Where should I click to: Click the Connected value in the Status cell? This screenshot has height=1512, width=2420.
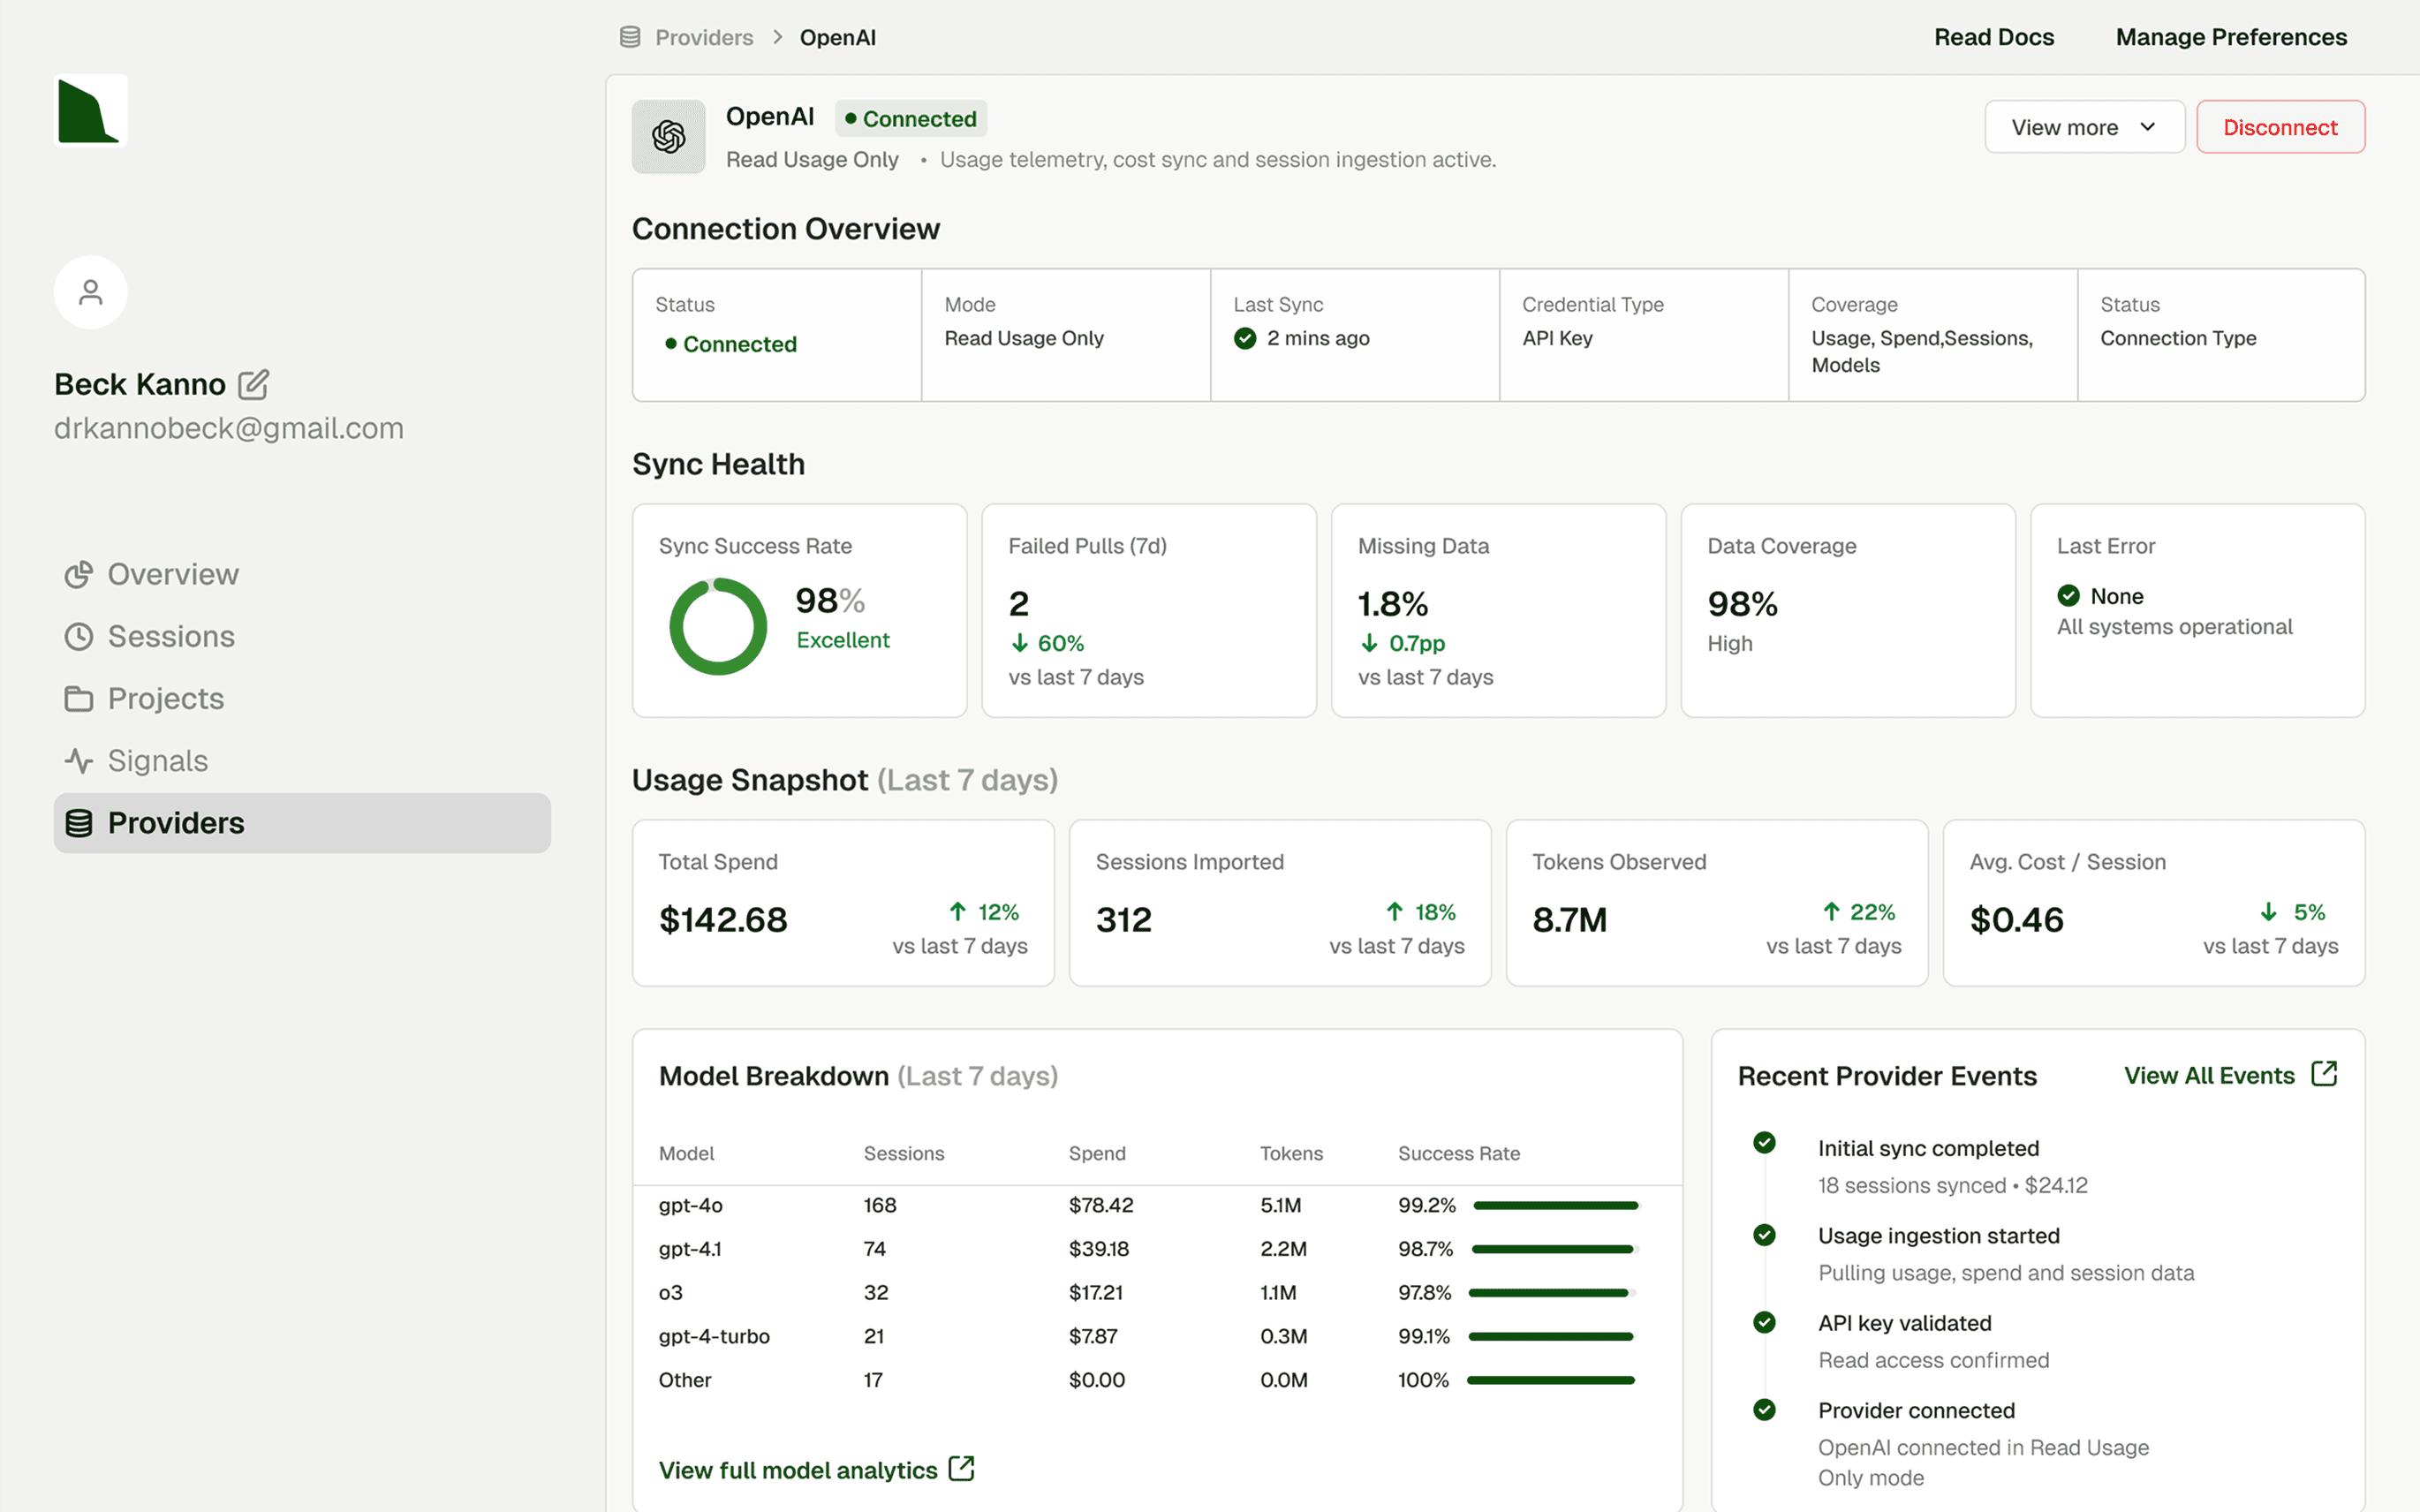[x=731, y=344]
